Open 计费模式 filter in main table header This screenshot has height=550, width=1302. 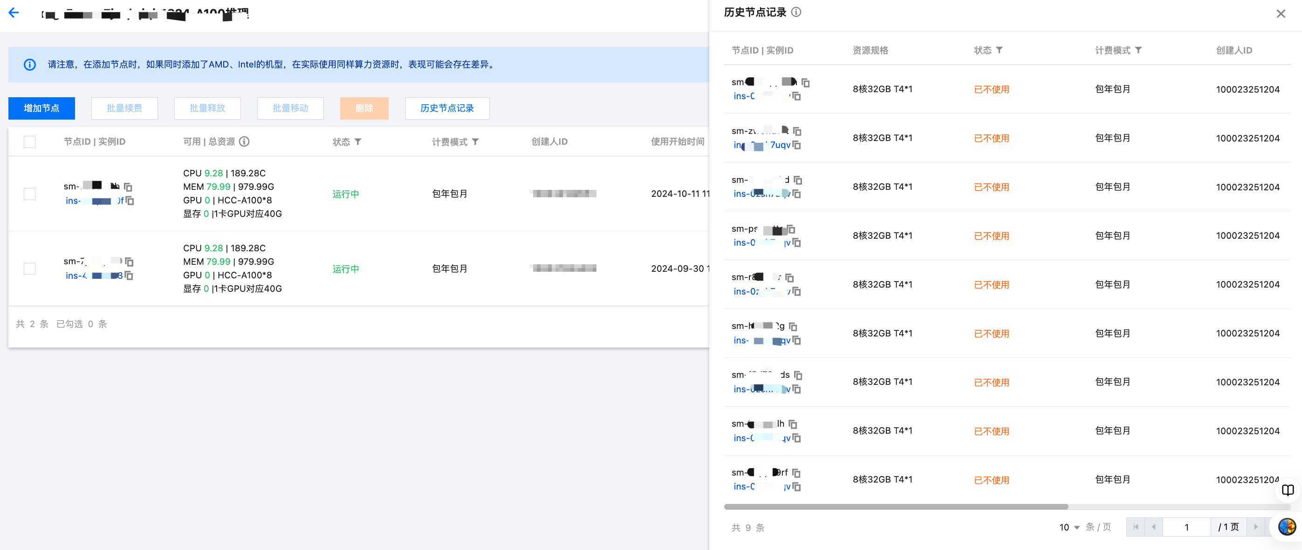[x=475, y=142]
